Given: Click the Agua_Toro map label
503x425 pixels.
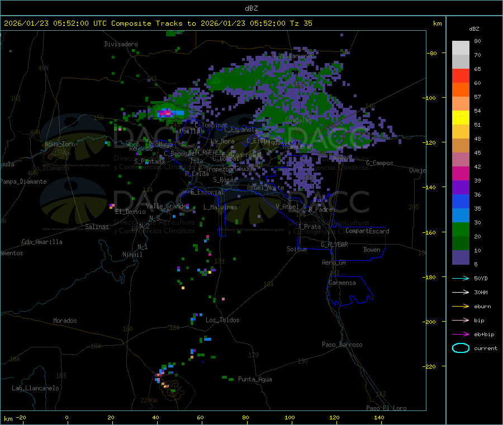Looking at the screenshot, I should pos(60,144).
